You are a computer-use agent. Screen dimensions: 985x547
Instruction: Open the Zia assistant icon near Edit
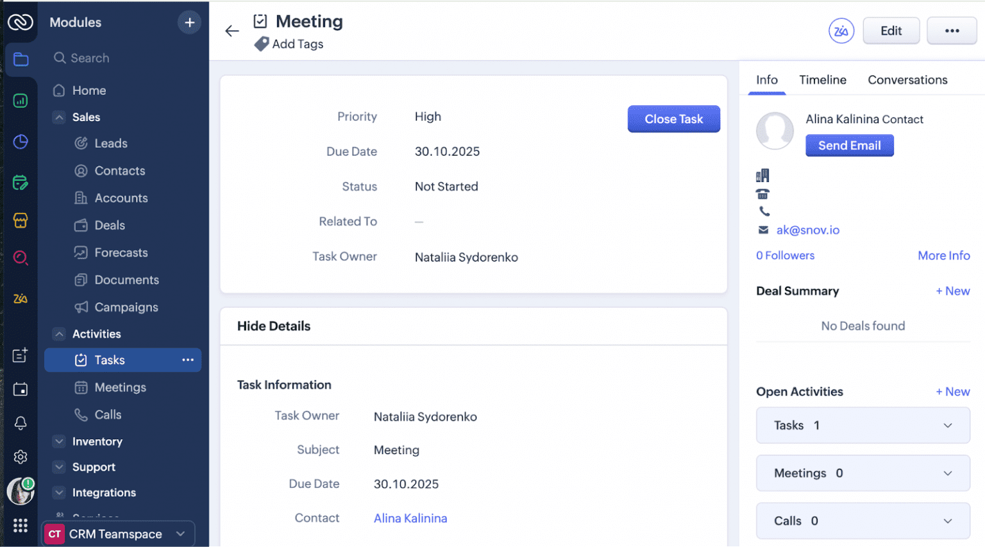click(x=841, y=31)
